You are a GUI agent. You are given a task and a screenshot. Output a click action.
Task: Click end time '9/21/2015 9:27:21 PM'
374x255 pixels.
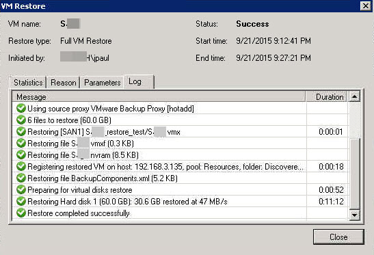[x=273, y=58]
